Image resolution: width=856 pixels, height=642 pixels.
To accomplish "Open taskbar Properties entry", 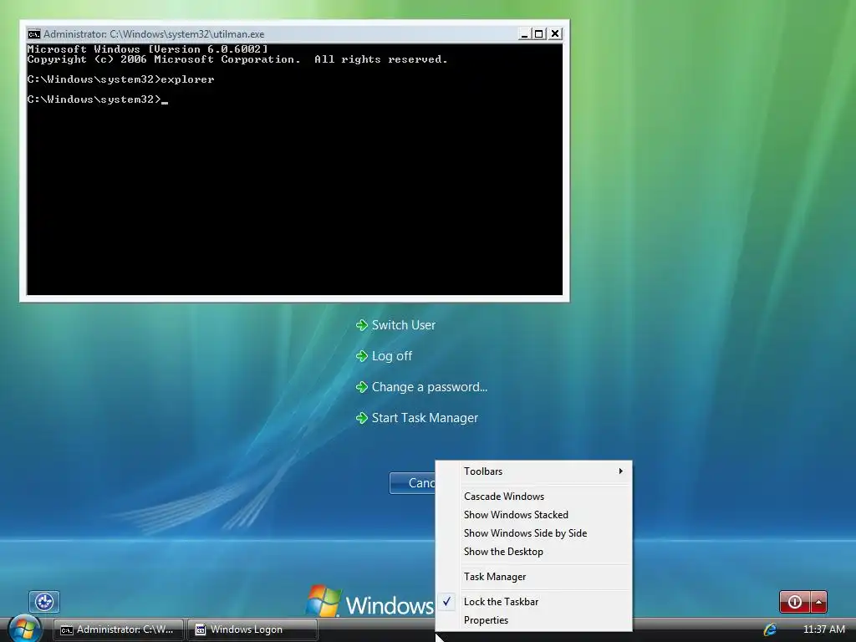I will tap(534, 620).
